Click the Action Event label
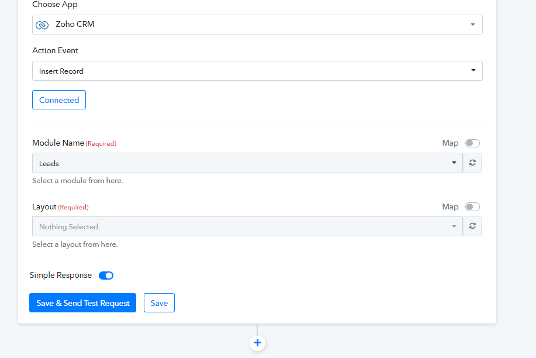 point(55,50)
